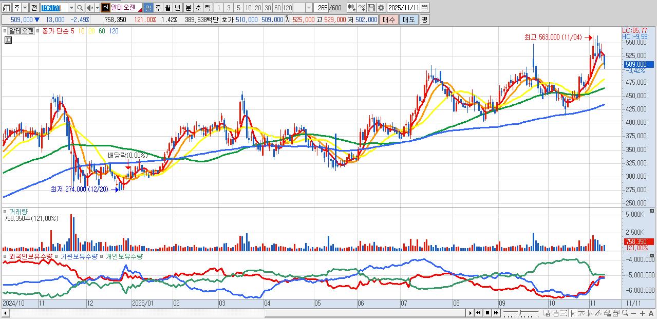Click the magnifier zoom icon at bottom
This screenshot has width=657, height=319.
click(x=625, y=313)
